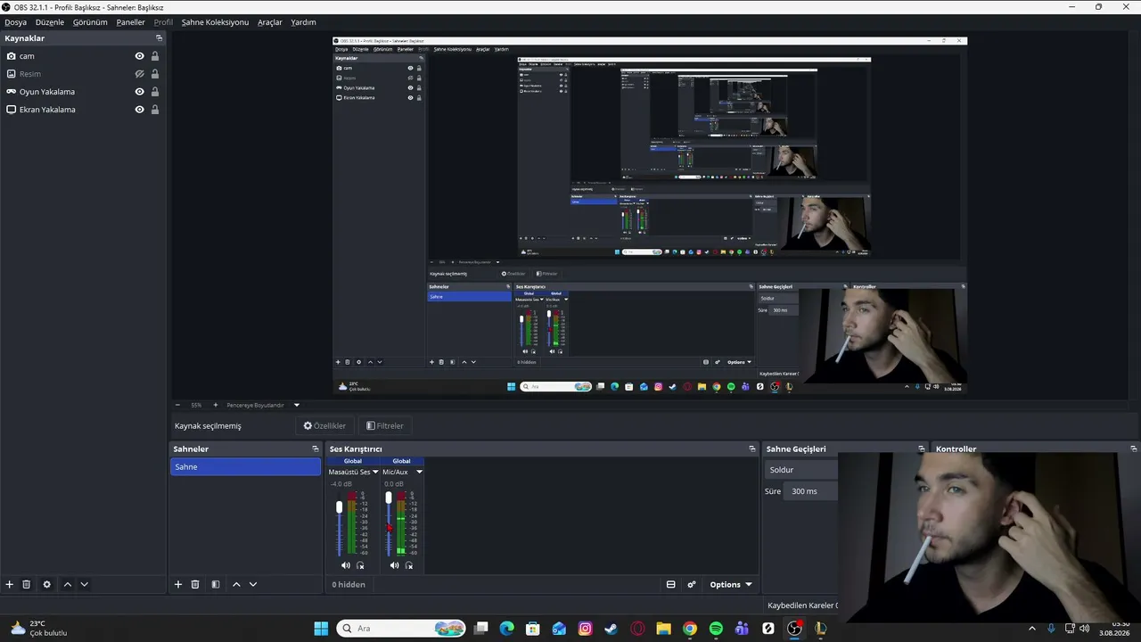
Task: Open the Yardım menu
Action: pyautogui.click(x=303, y=22)
